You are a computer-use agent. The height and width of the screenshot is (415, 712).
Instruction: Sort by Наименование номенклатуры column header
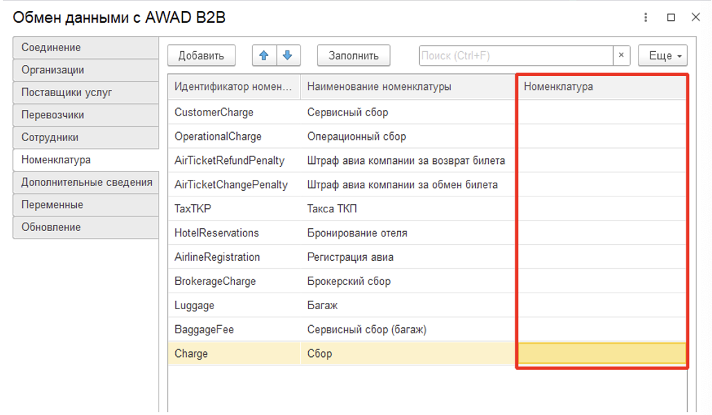tap(407, 86)
